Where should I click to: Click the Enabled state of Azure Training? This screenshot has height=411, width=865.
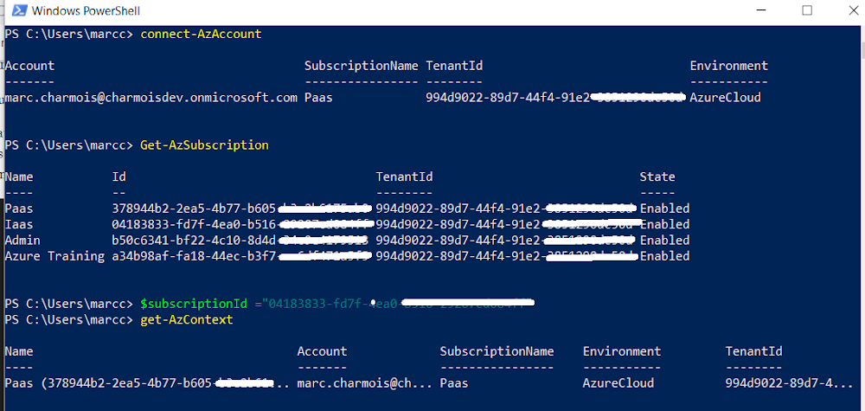coord(664,256)
